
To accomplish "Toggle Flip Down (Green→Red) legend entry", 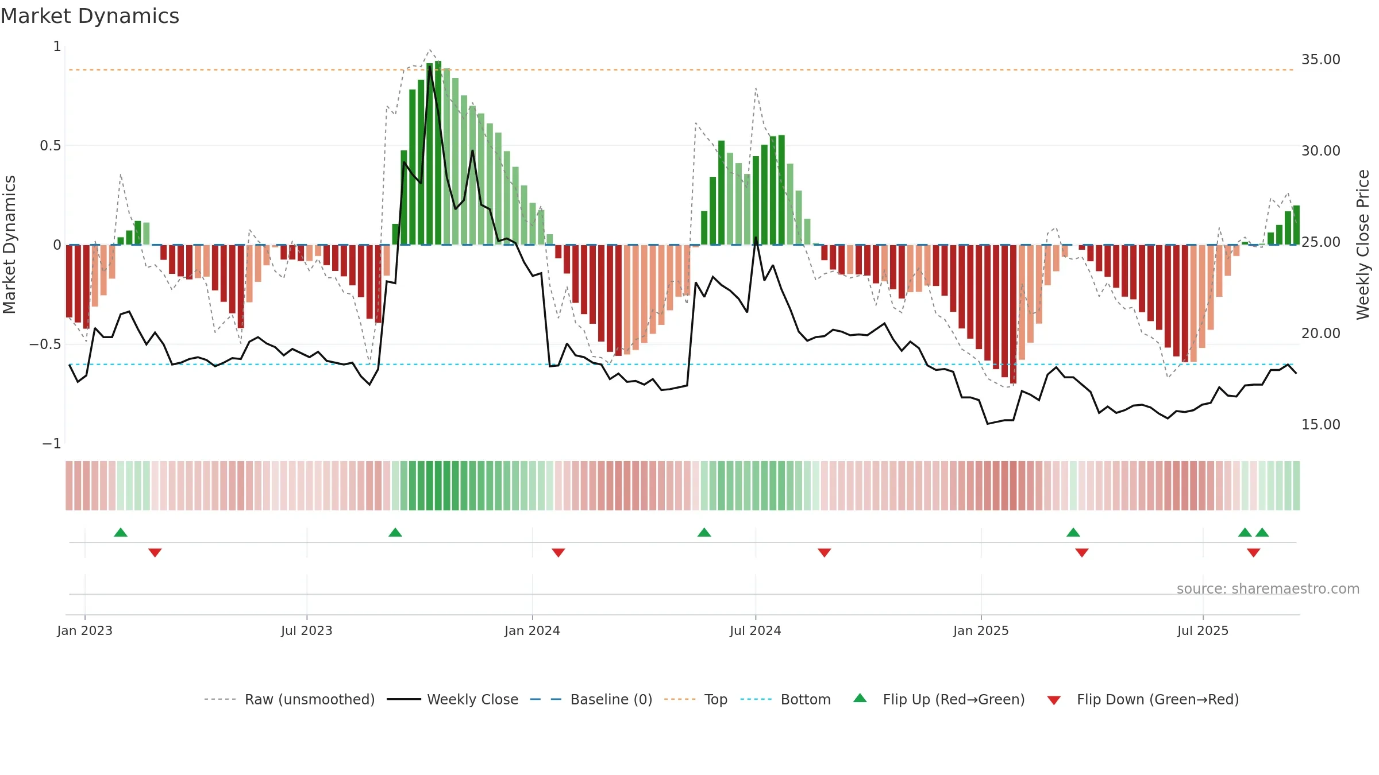I will (1143, 699).
